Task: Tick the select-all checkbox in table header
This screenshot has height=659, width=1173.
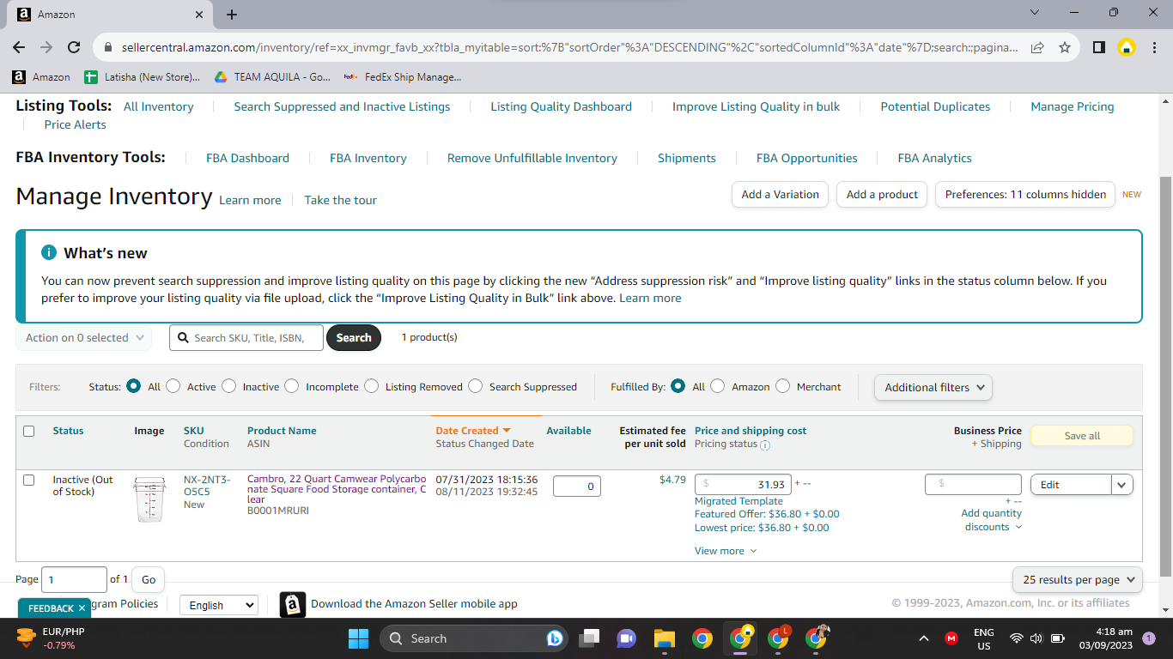Action: pos(29,431)
